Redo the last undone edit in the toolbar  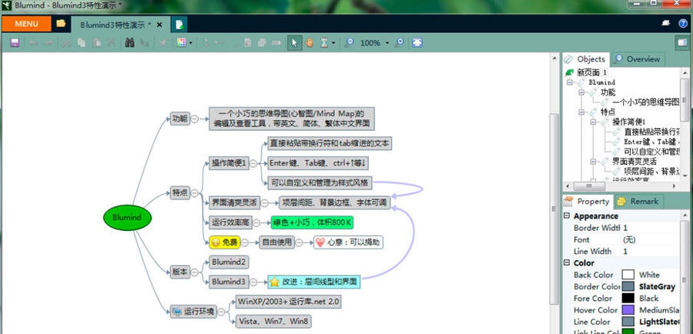click(x=49, y=43)
